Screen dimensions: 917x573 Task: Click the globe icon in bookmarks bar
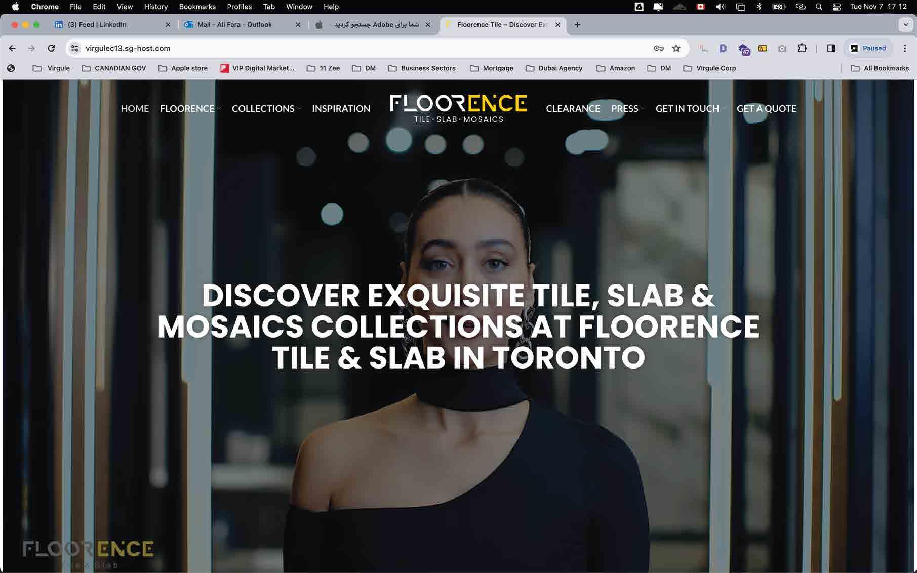pos(11,68)
